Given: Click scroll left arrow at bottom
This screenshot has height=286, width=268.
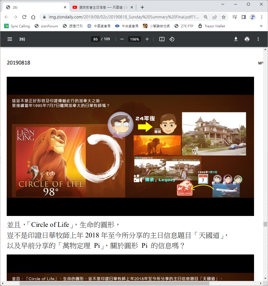Looking at the screenshot, I should [2, 283].
